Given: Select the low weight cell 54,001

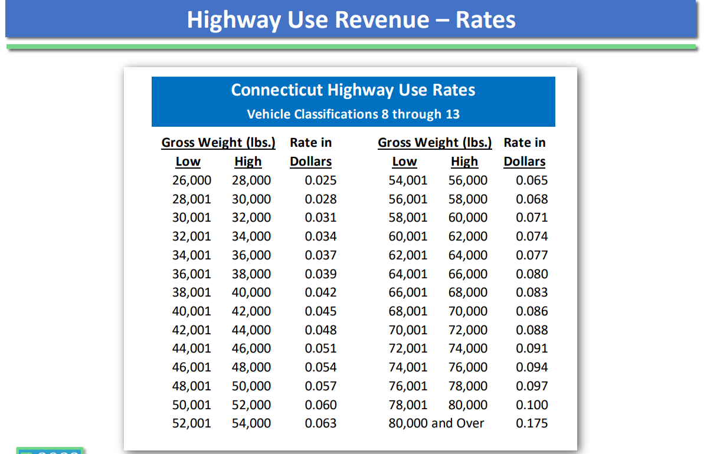Looking at the screenshot, I should pyautogui.click(x=408, y=180).
